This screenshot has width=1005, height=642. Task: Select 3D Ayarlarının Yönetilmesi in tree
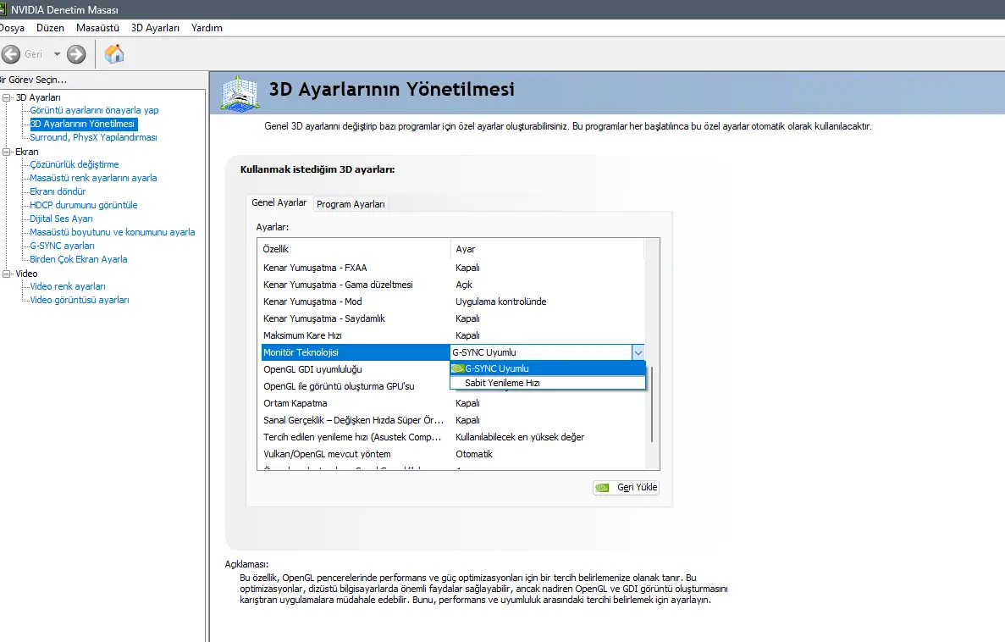[x=83, y=124]
